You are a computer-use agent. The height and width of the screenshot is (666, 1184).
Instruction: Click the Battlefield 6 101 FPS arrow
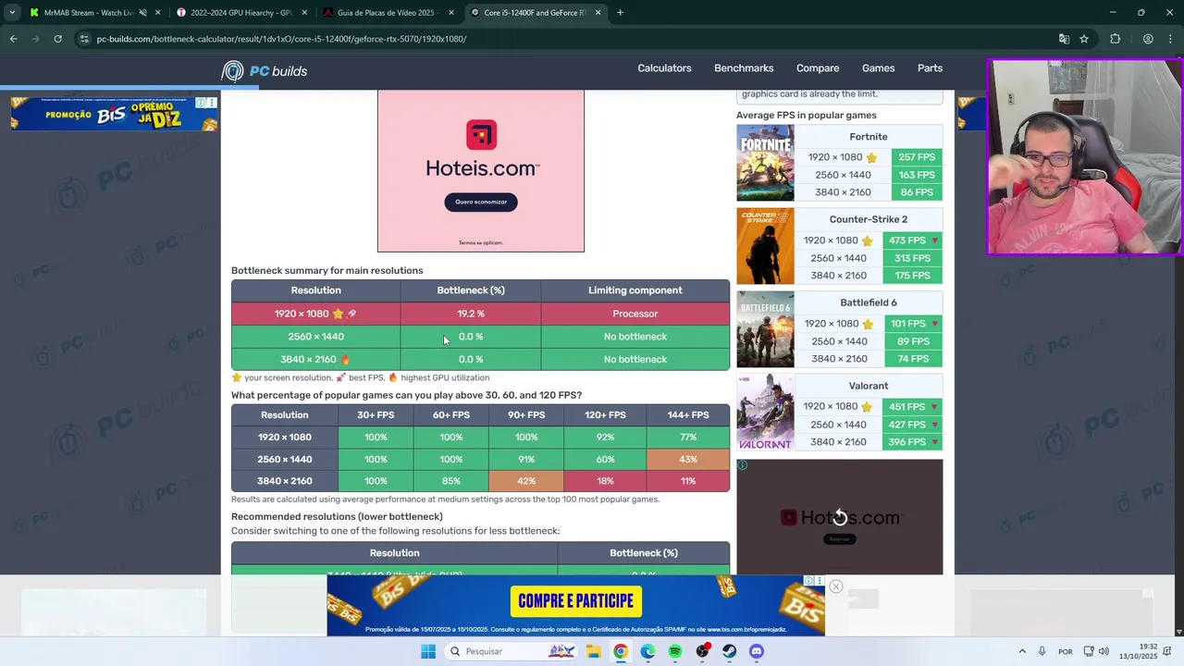935,324
